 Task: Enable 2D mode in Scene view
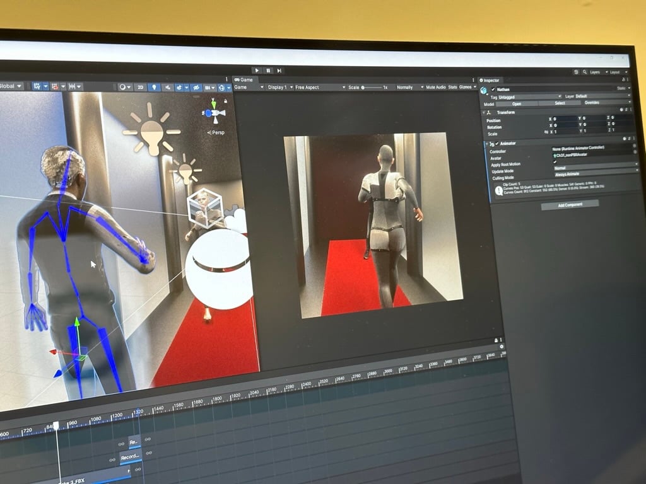click(x=141, y=87)
